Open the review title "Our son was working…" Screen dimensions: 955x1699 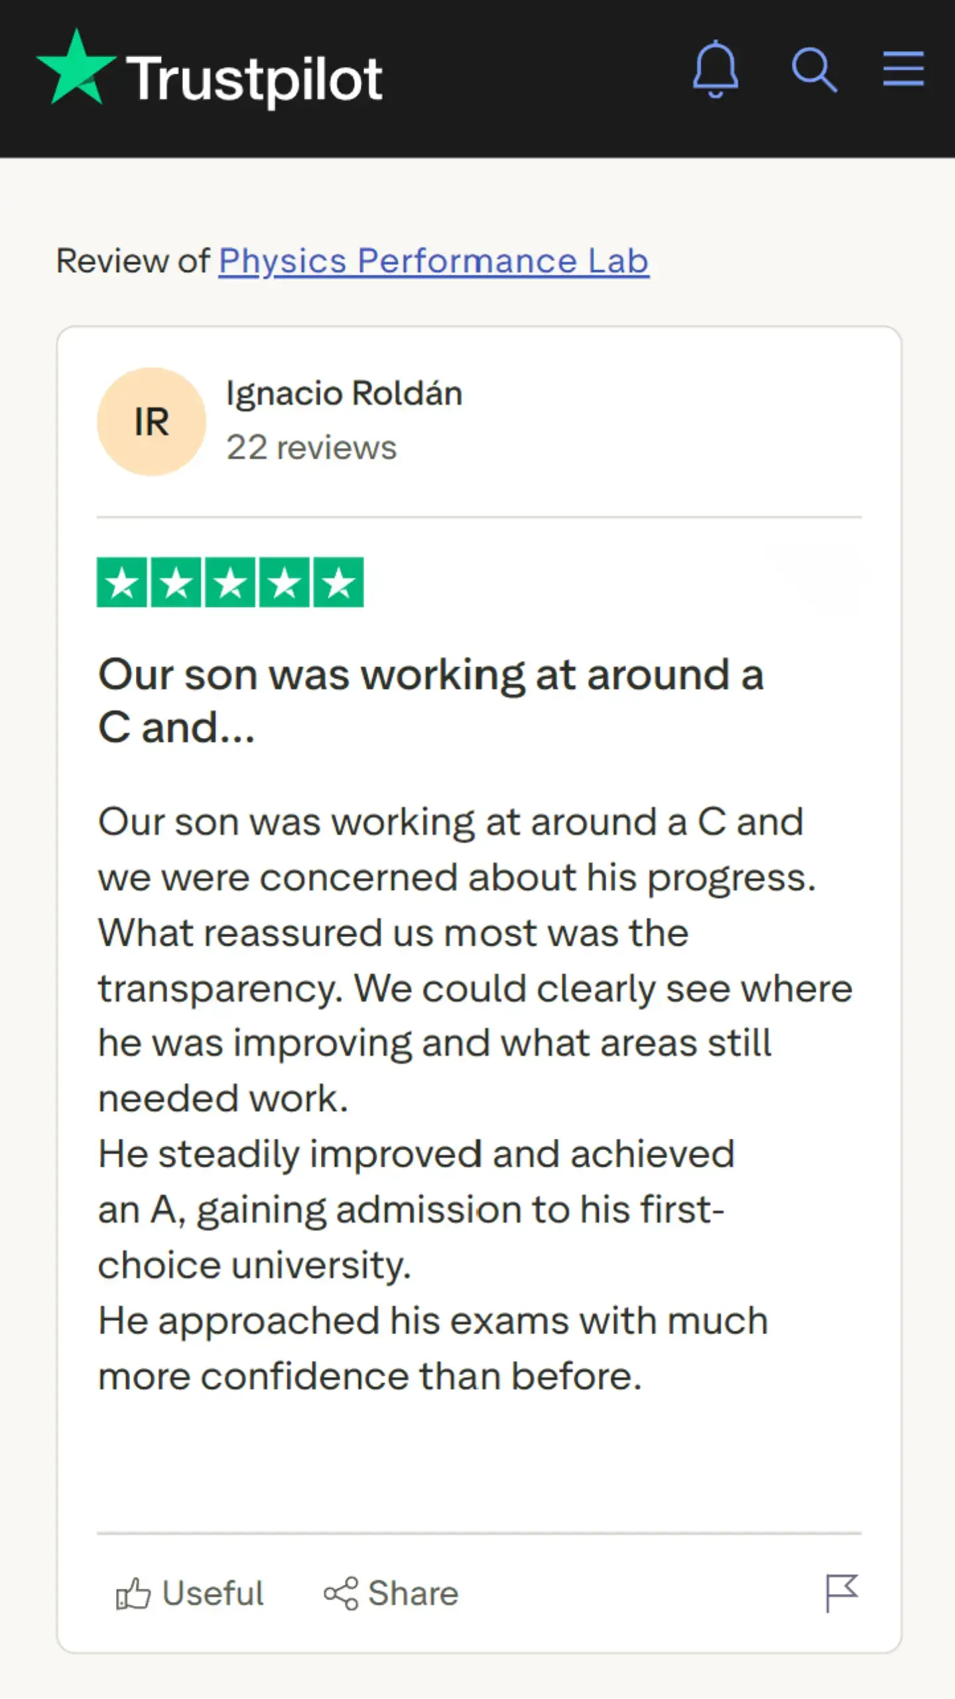point(431,701)
